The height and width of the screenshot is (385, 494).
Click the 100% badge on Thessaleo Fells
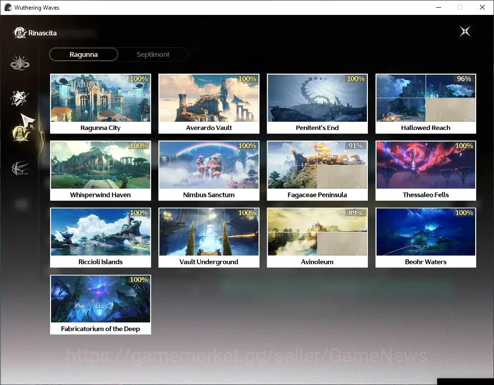[464, 146]
